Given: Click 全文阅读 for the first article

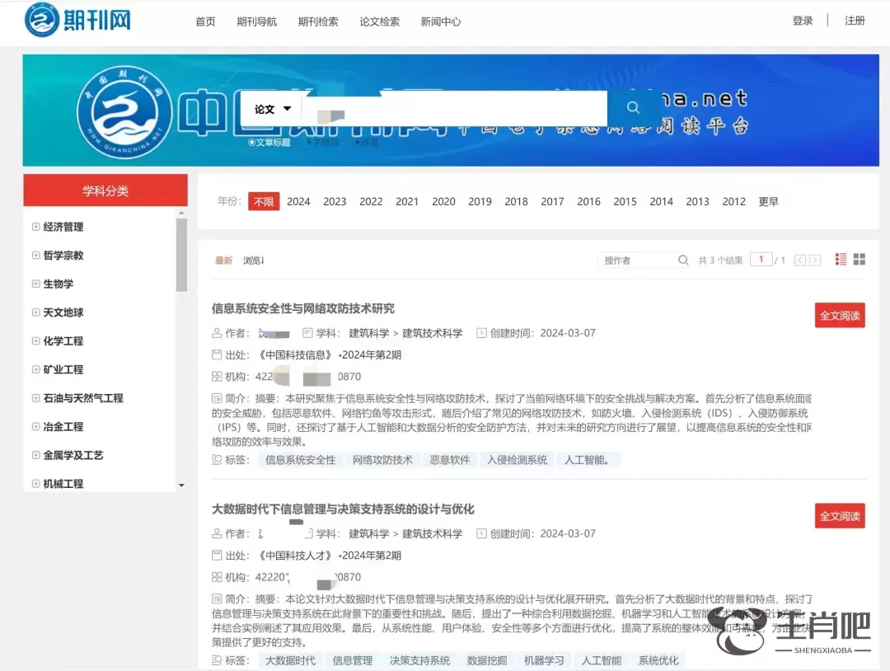Looking at the screenshot, I should click(839, 316).
